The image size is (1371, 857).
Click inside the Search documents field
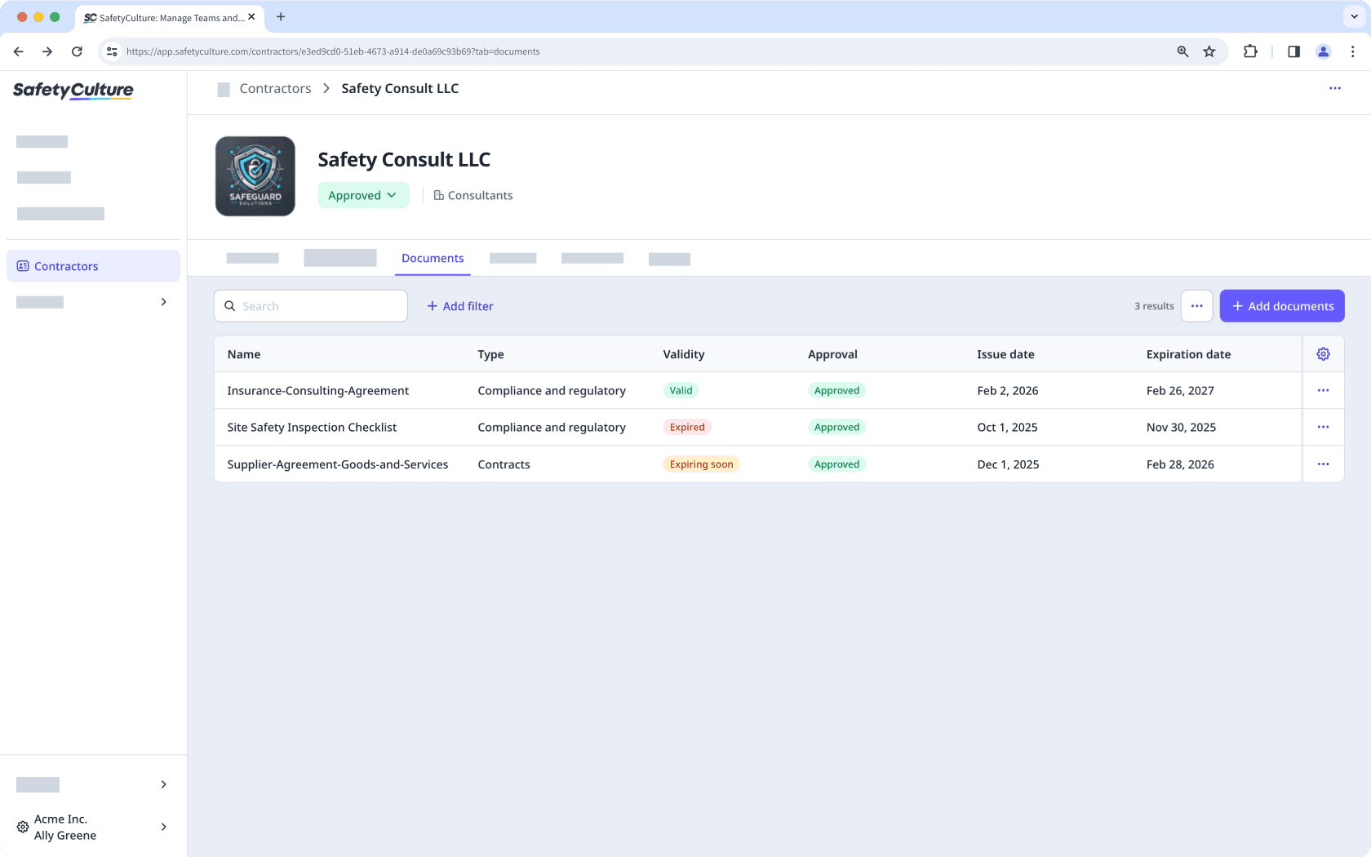(310, 306)
